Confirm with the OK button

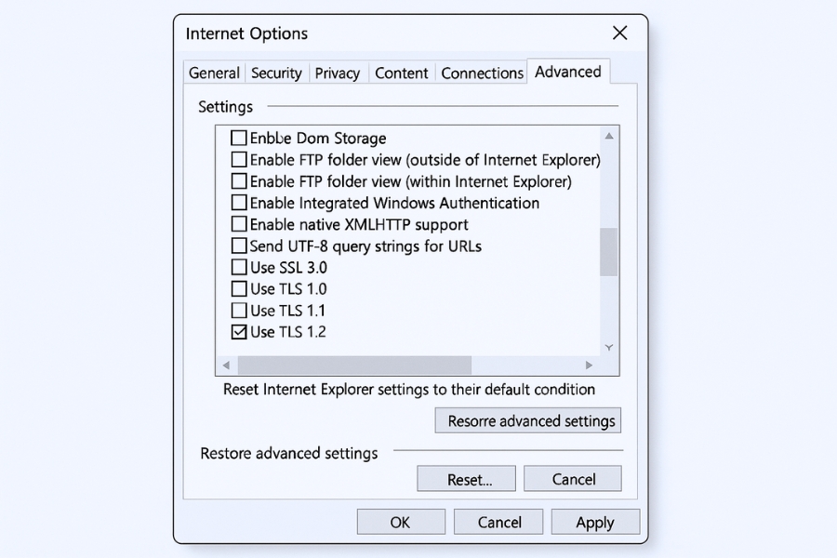coord(400,522)
